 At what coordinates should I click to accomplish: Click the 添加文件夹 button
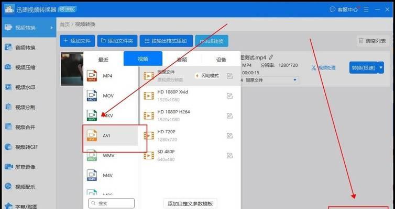point(117,41)
